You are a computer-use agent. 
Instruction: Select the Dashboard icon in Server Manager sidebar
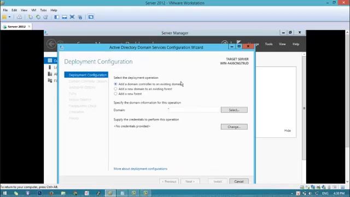[x=50, y=61]
